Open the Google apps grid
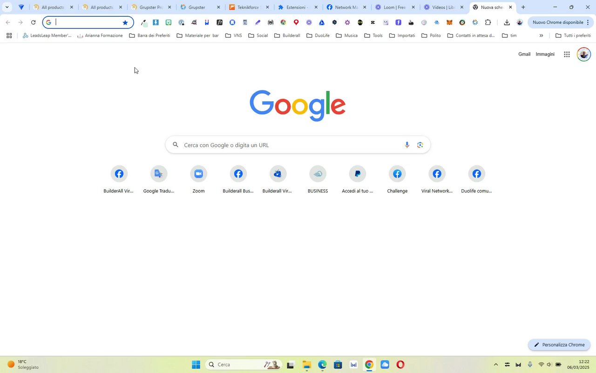 click(567, 54)
